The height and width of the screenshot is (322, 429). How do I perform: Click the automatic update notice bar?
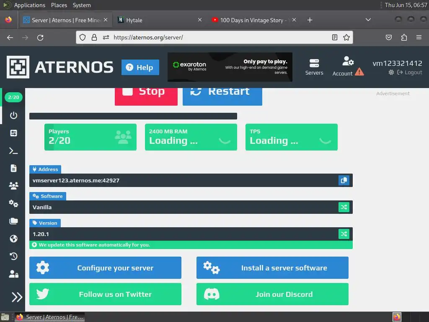[191, 245]
